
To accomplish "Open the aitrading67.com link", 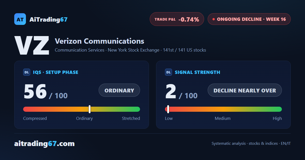I will pyautogui.click(x=44, y=144).
